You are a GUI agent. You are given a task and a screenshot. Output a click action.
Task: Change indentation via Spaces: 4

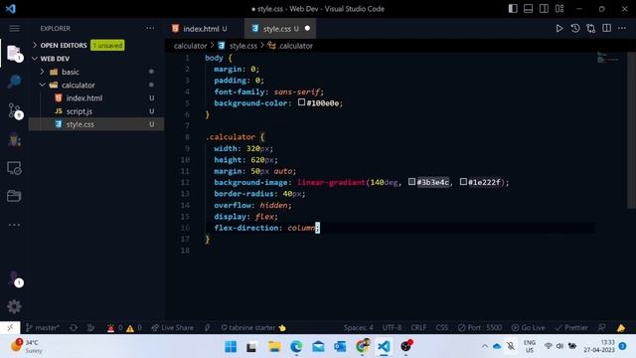click(x=358, y=327)
